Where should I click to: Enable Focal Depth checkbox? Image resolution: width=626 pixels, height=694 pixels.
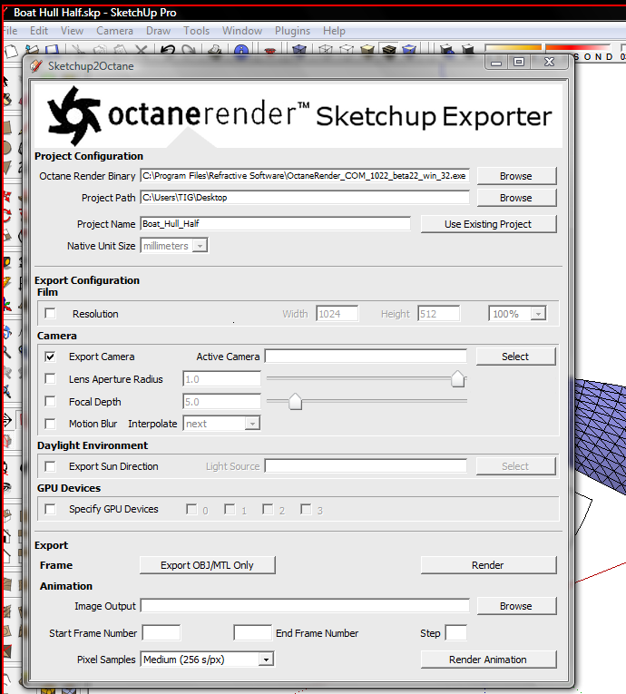[x=51, y=402]
